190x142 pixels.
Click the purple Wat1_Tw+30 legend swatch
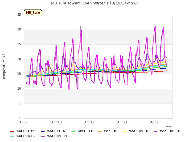[x=156, y=131]
